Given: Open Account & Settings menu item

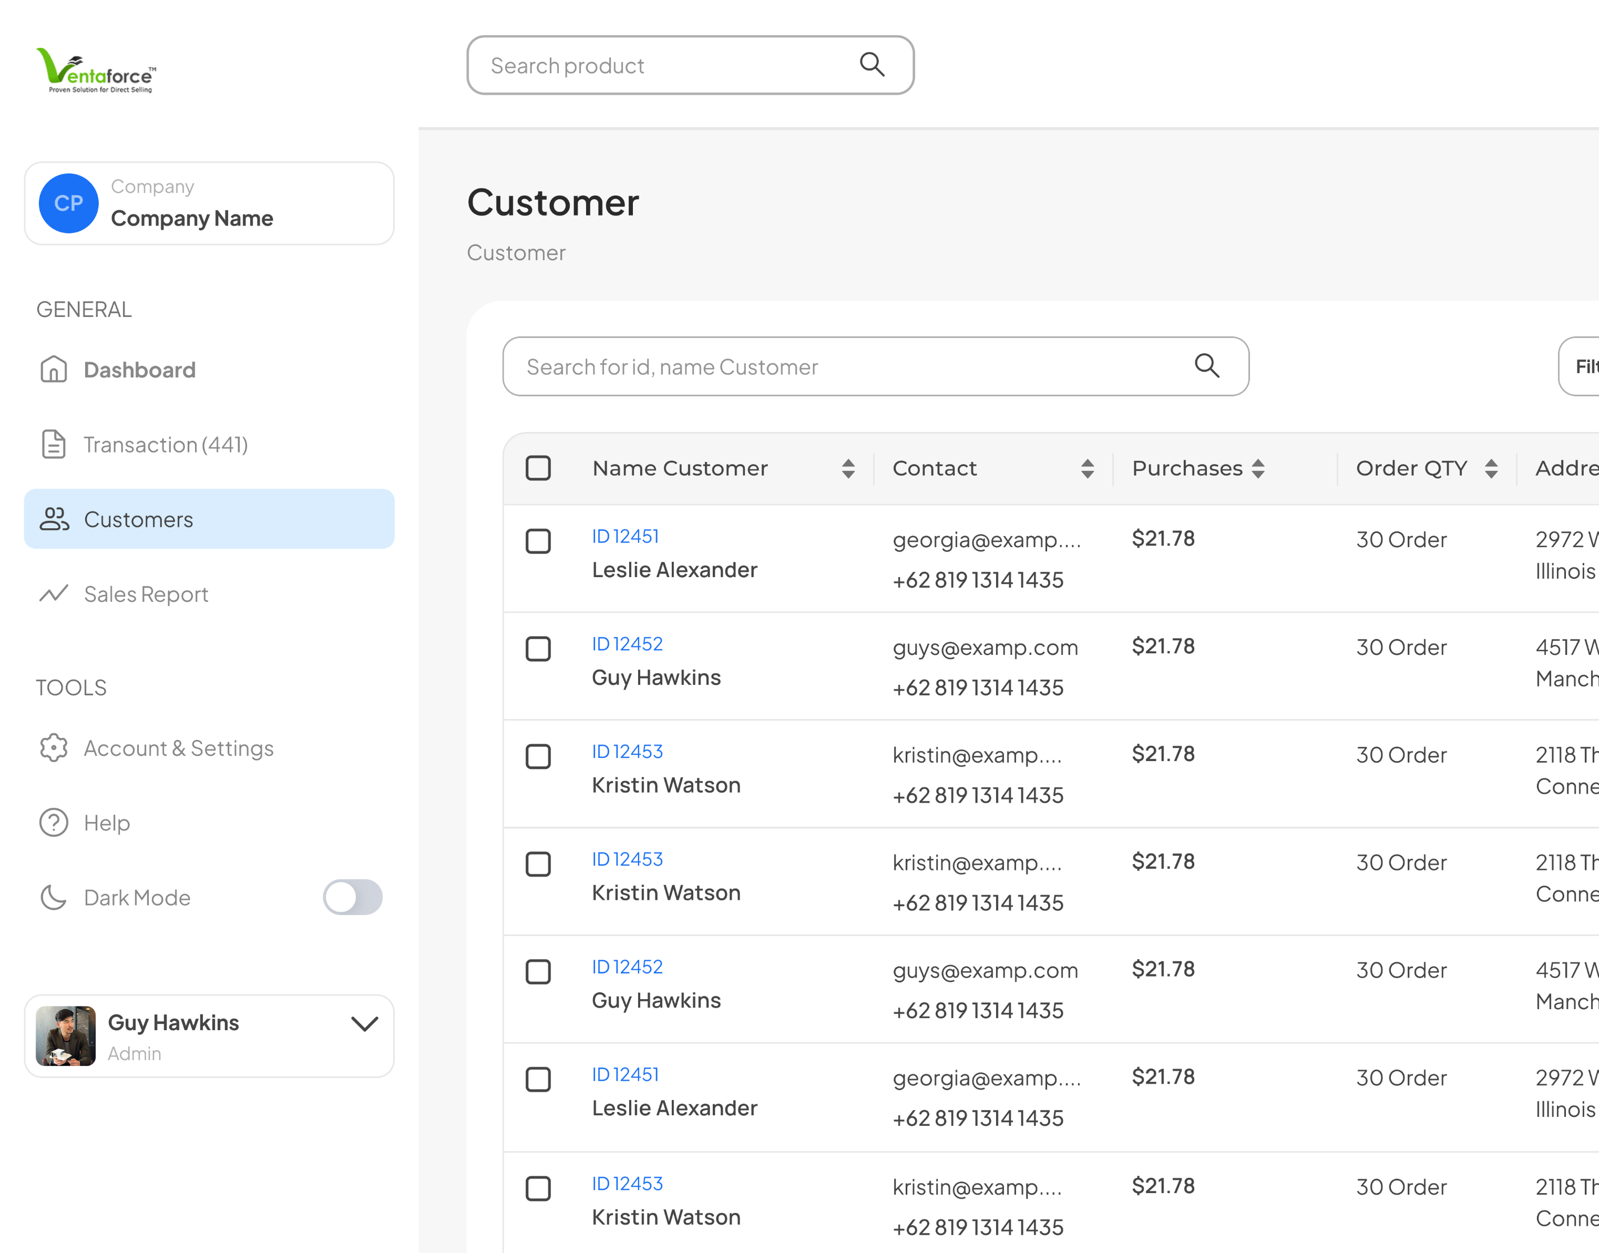Looking at the screenshot, I should click(209, 748).
